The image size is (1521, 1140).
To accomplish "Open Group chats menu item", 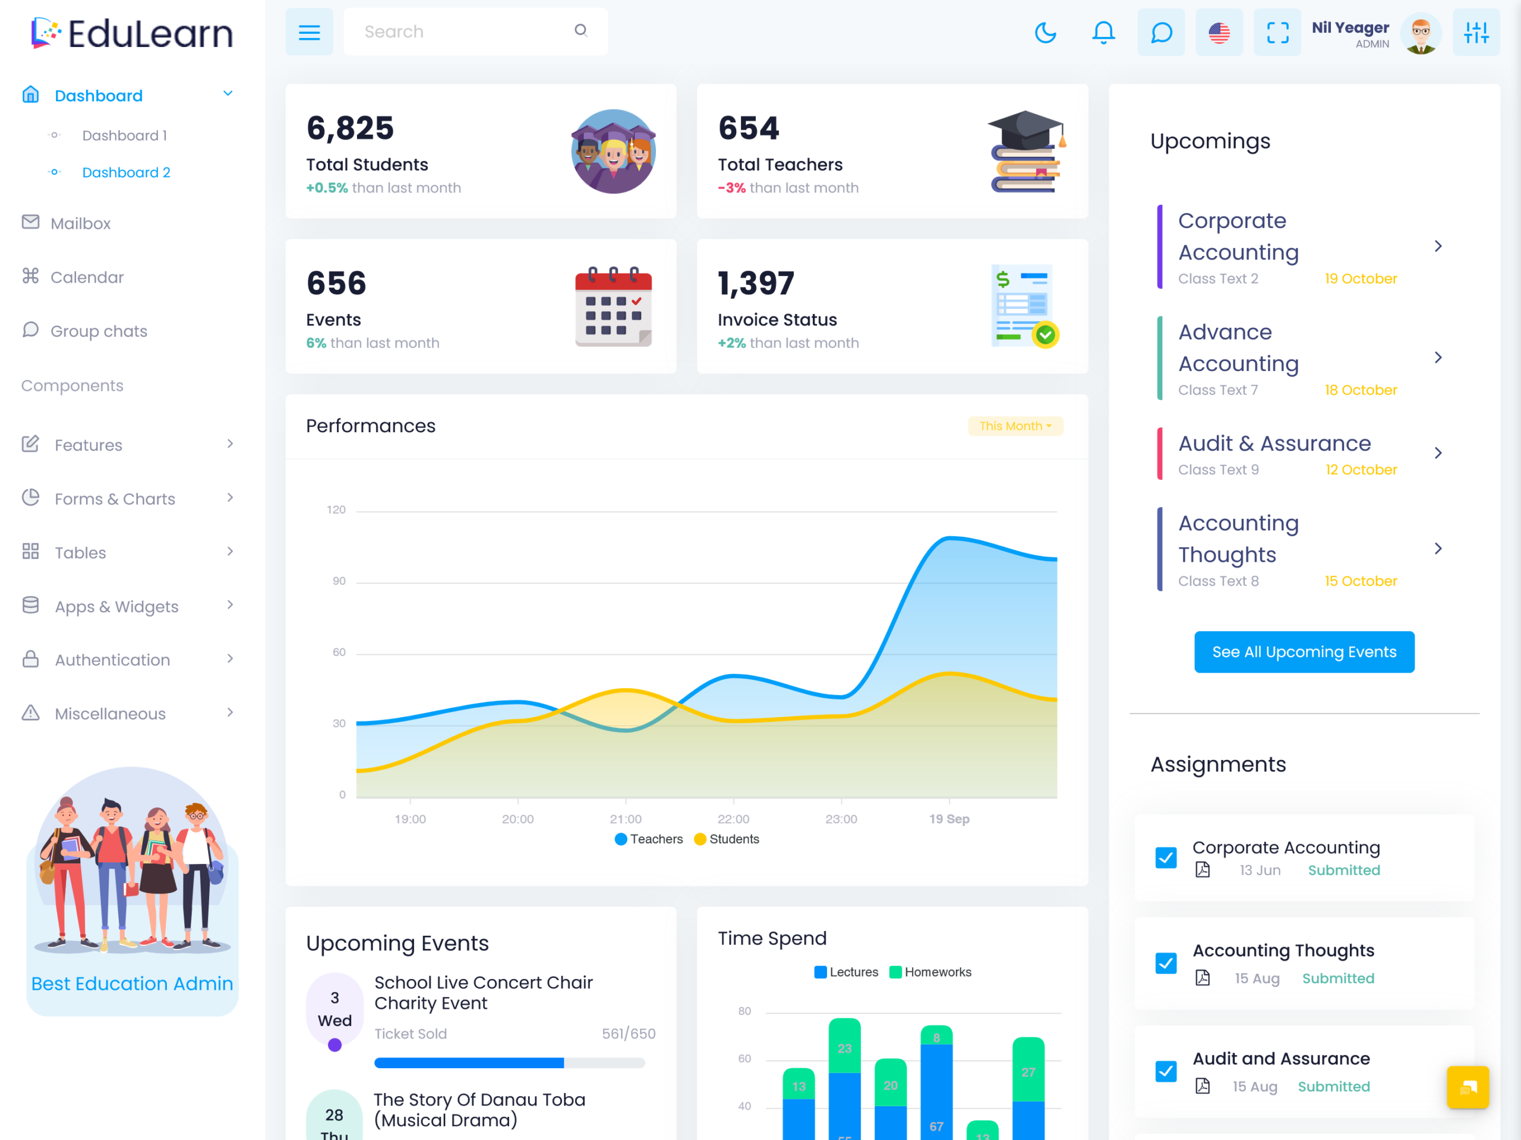I will point(99,331).
